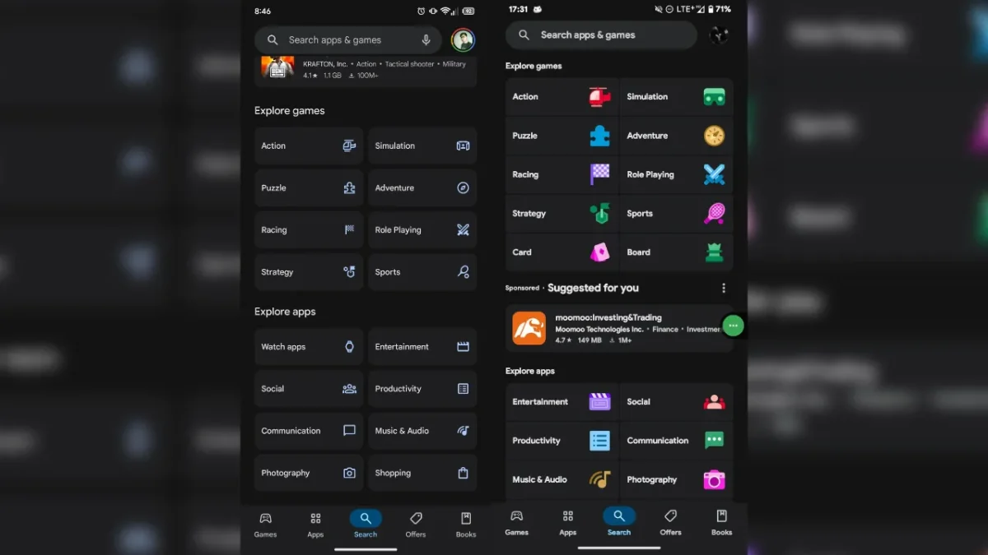
Task: Open the profile avatar with the person photo
Action: (x=463, y=40)
